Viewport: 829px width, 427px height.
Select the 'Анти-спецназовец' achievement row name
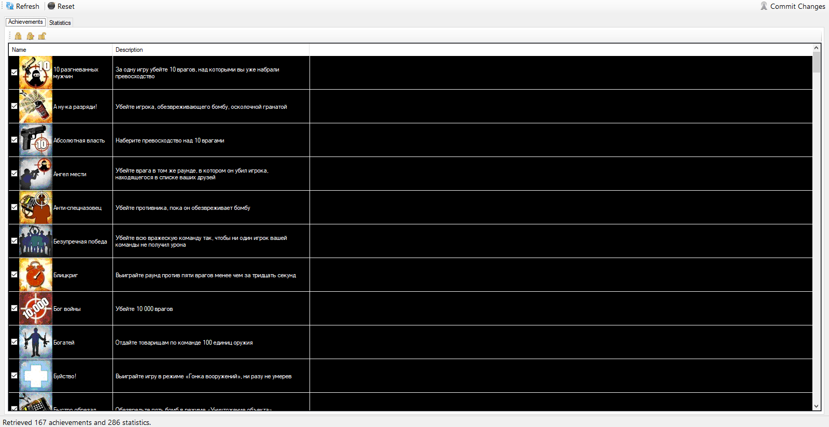[77, 208]
